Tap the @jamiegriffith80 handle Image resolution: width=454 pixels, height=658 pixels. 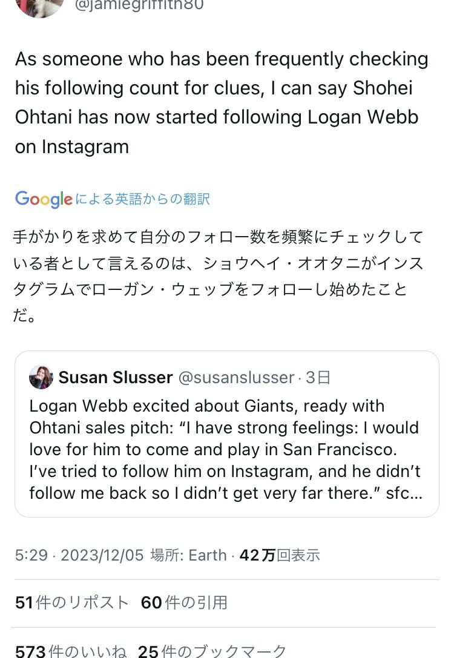coord(139,5)
